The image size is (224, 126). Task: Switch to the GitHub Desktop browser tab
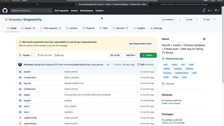(184, 4)
